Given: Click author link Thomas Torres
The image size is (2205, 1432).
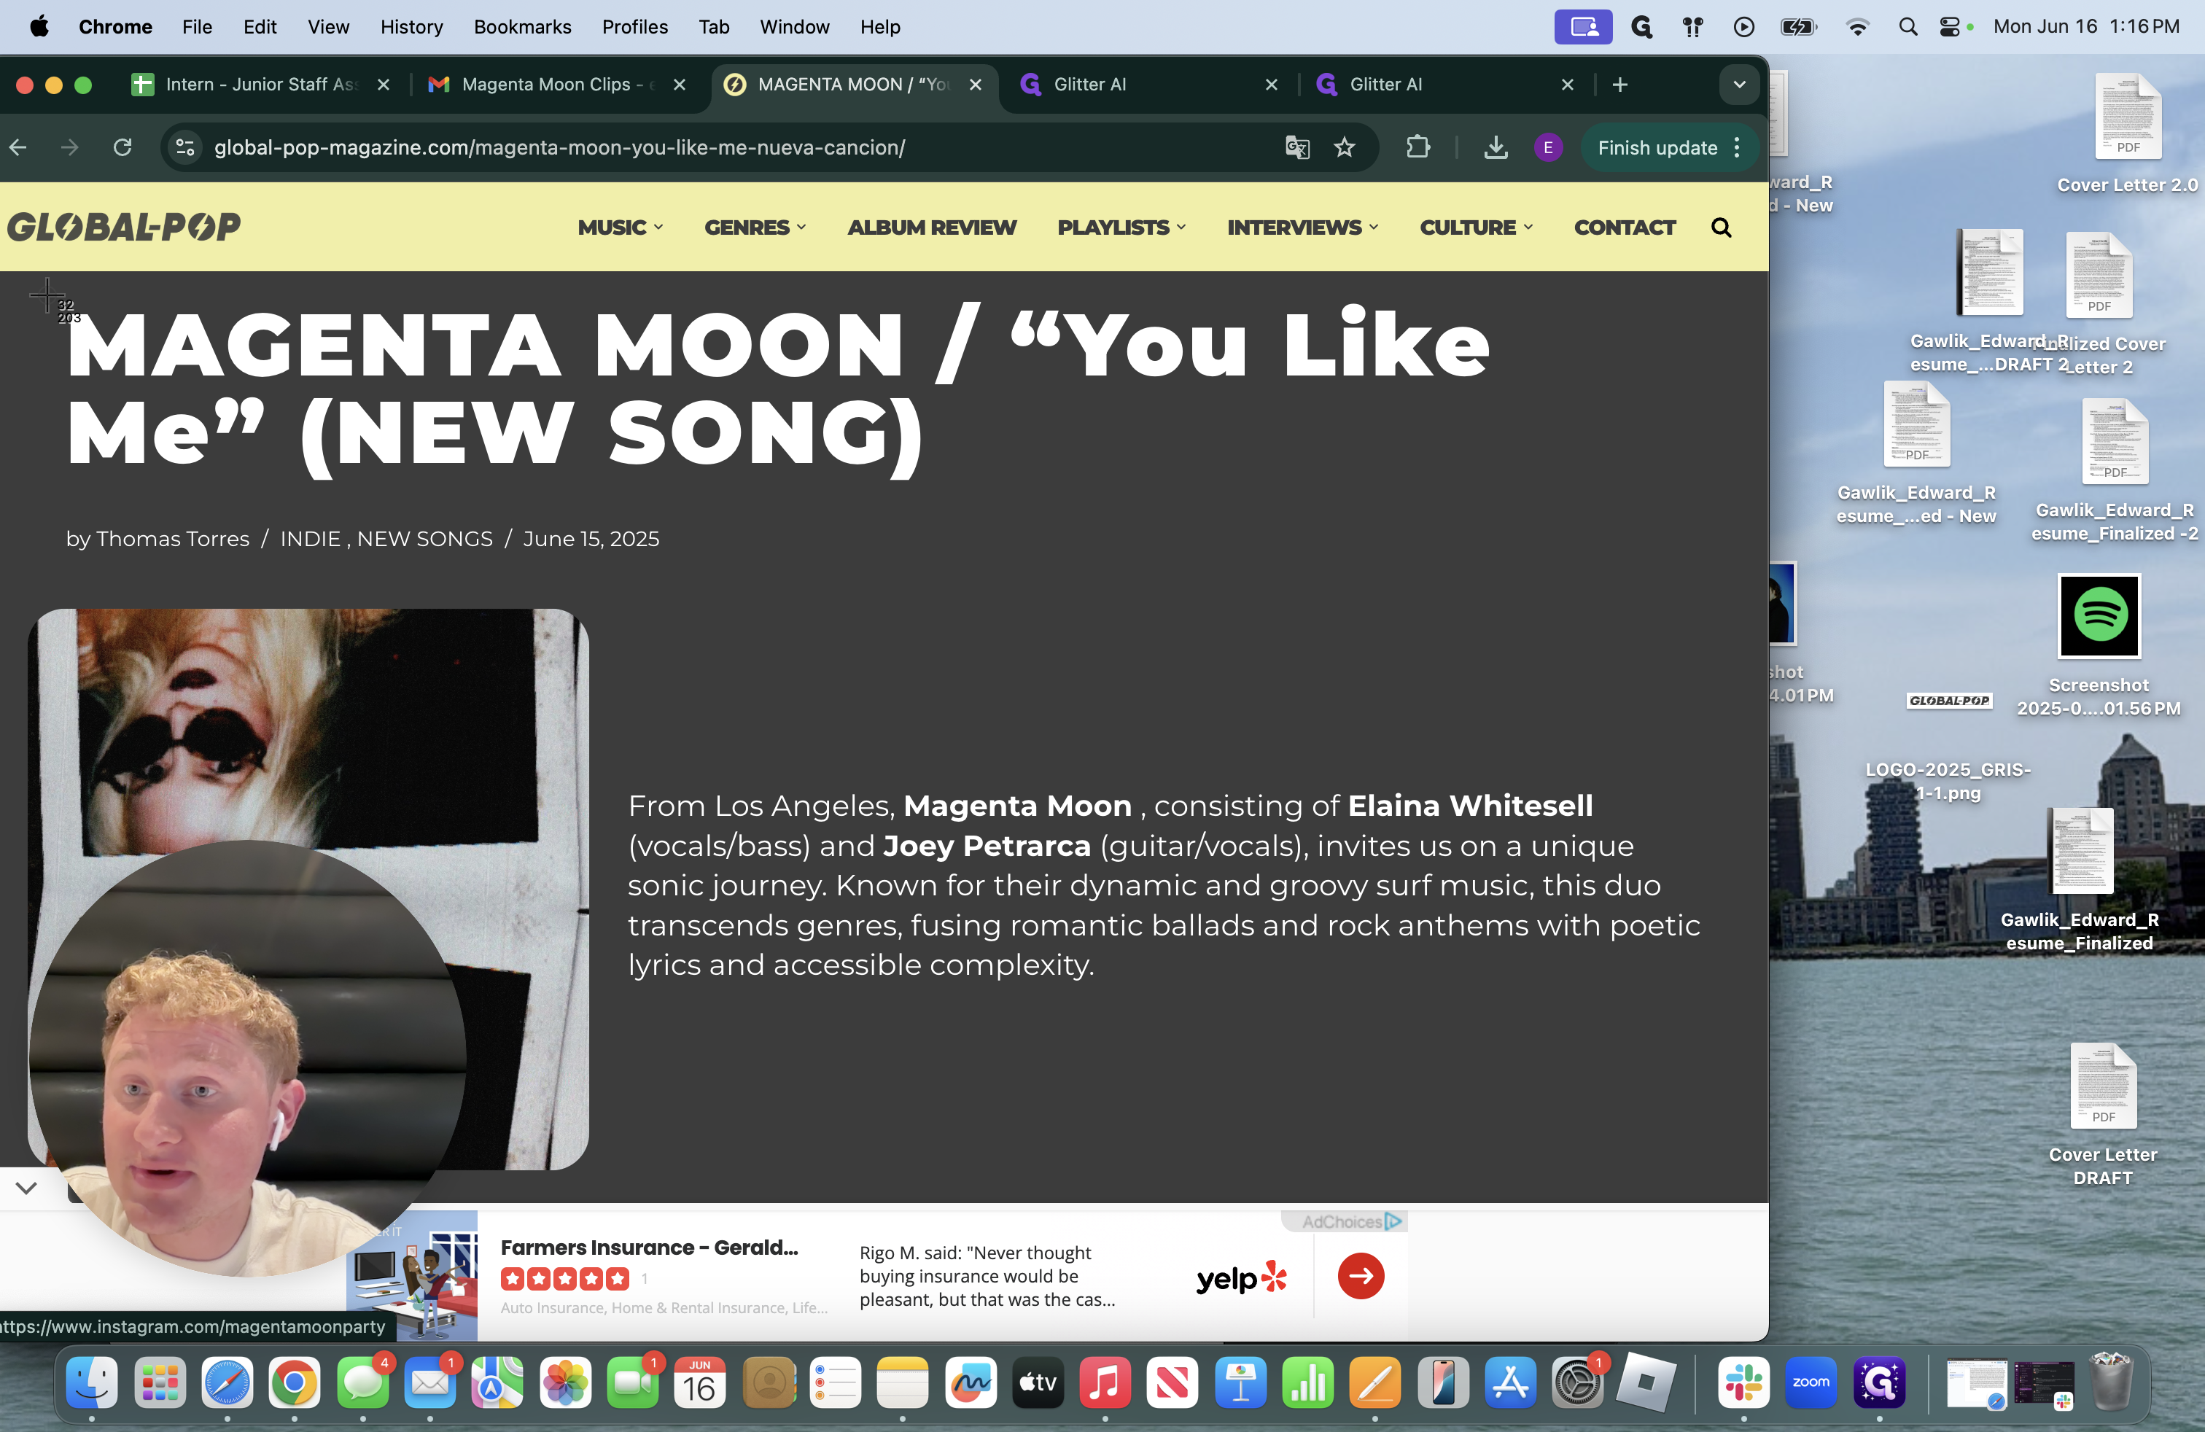Looking at the screenshot, I should pos(172,538).
